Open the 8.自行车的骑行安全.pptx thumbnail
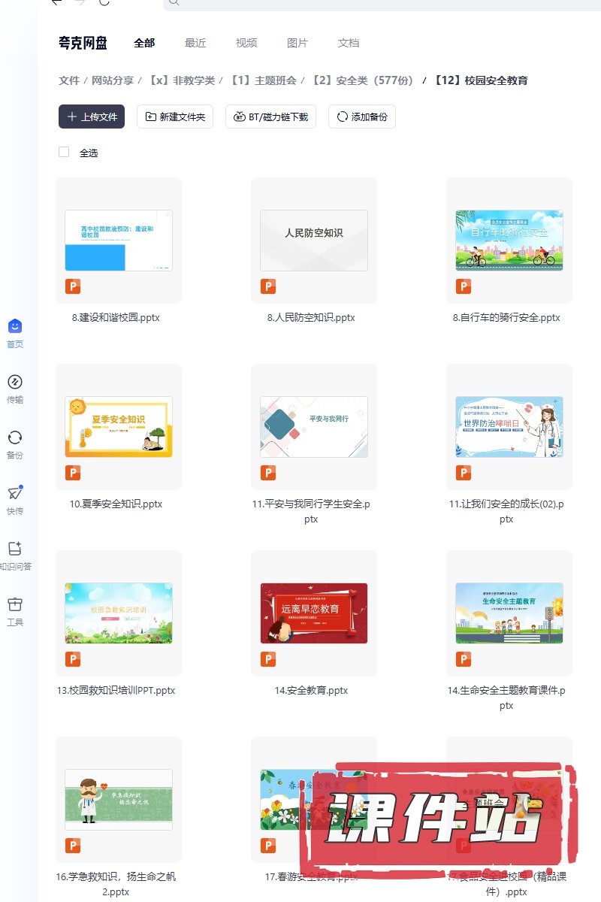 [x=509, y=241]
